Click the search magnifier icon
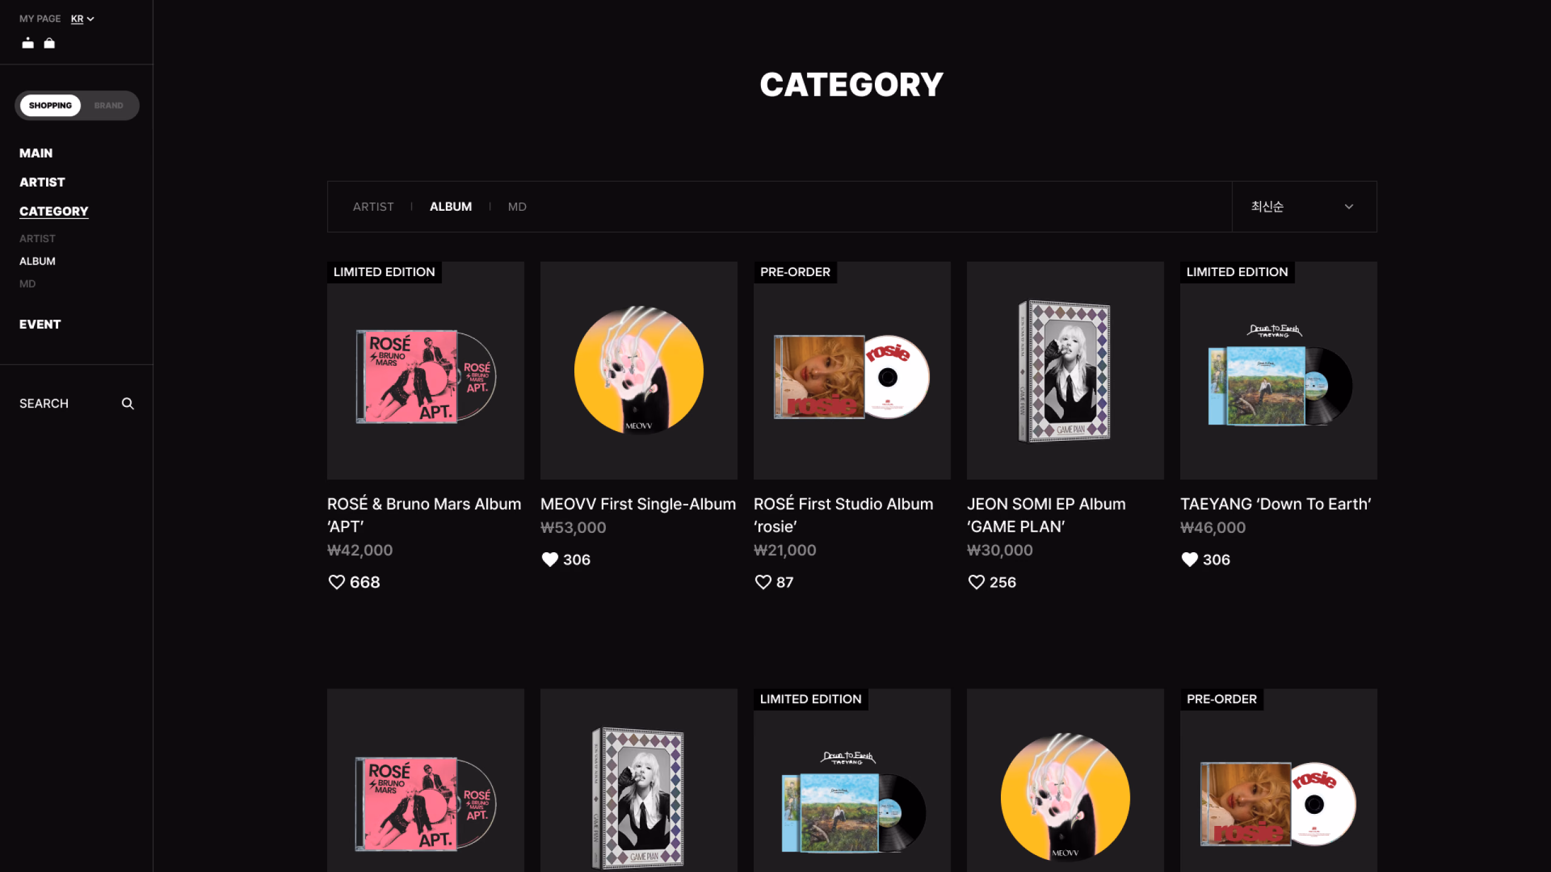This screenshot has width=1551, height=872. (x=128, y=403)
